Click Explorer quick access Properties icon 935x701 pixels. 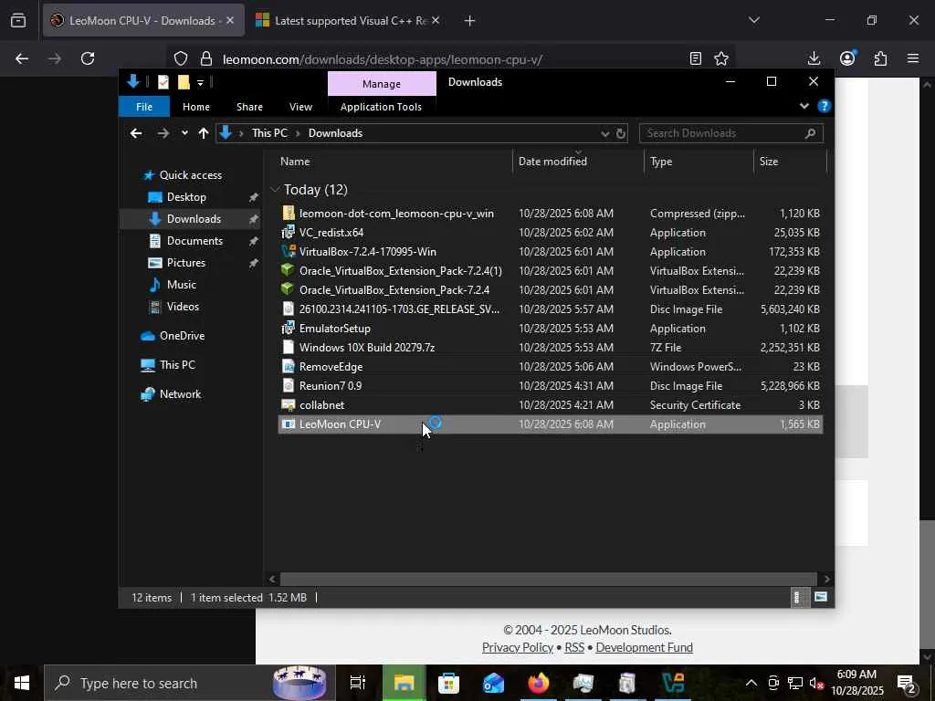coord(163,82)
